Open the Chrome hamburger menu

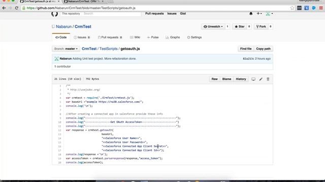click(x=321, y=8)
